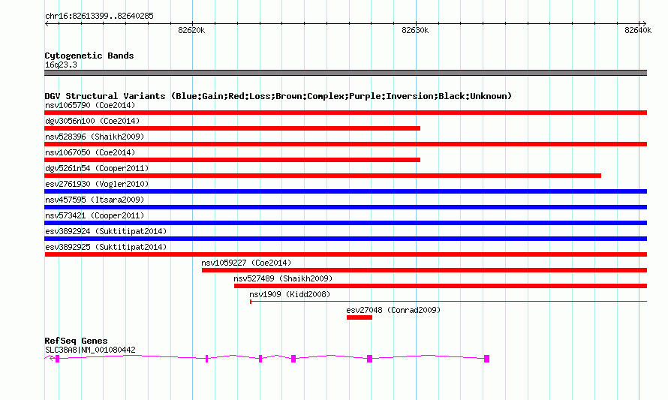Click the nsv1065790 (Coe2014) variant label
Image resolution: width=668 pixels, height=400 pixels.
pos(90,105)
